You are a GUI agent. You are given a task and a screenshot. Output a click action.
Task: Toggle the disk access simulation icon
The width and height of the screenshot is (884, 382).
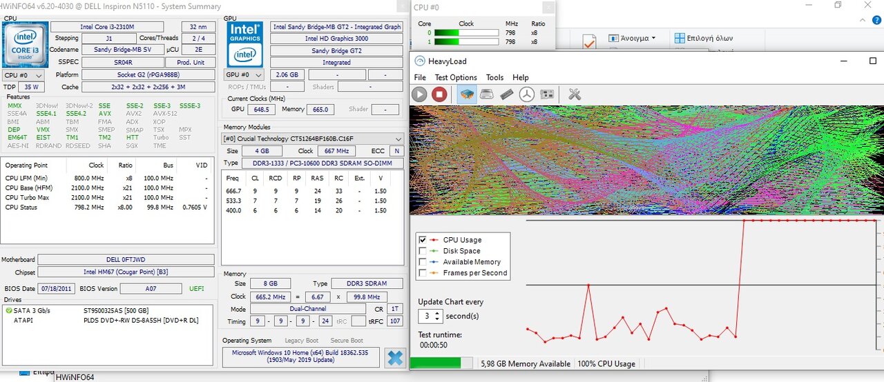click(526, 94)
